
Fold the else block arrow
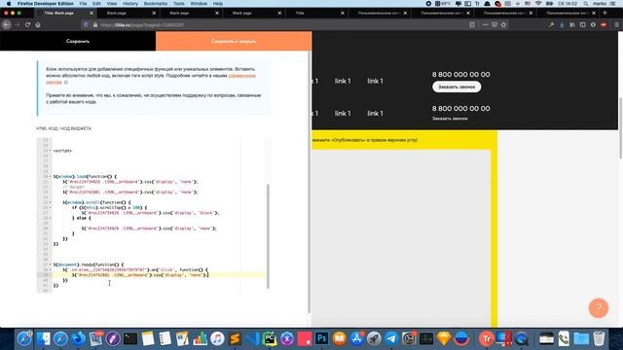[50, 218]
